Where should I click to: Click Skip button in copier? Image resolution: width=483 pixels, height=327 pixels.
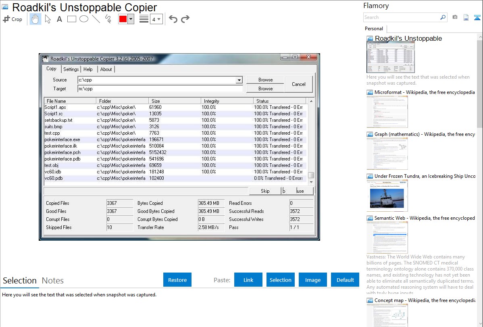[x=265, y=191]
